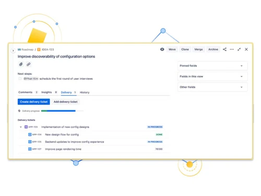The image size is (261, 196).
Task: Click the APP-123 epic icon
Action: click(26, 127)
